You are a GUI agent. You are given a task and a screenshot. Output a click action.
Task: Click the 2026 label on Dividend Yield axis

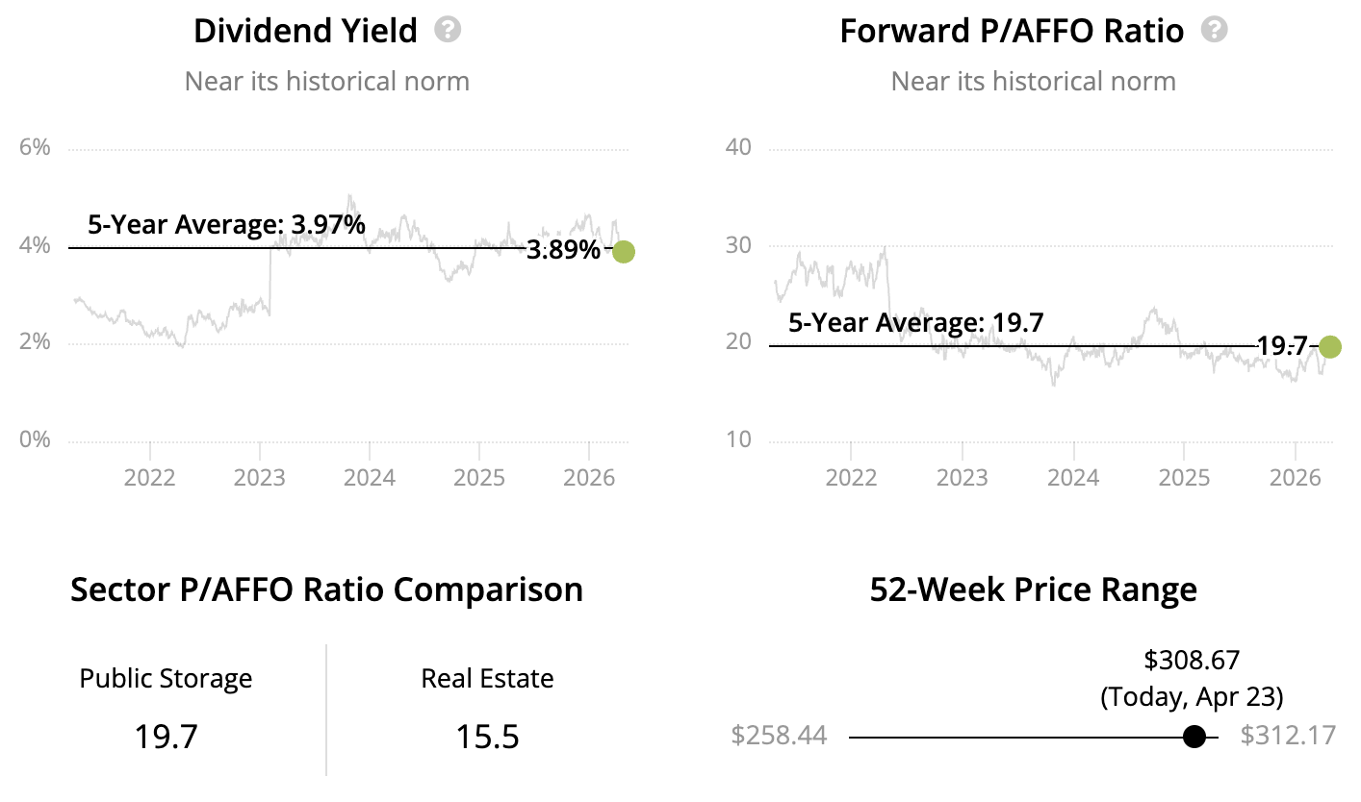pyautogui.click(x=589, y=477)
